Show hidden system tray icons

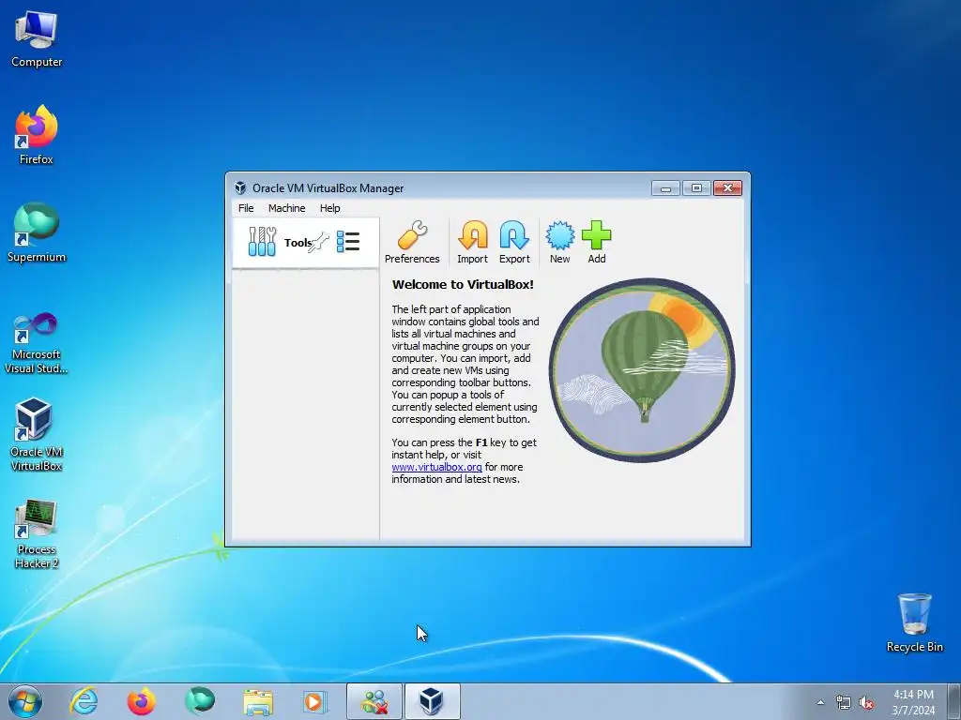pyautogui.click(x=820, y=702)
